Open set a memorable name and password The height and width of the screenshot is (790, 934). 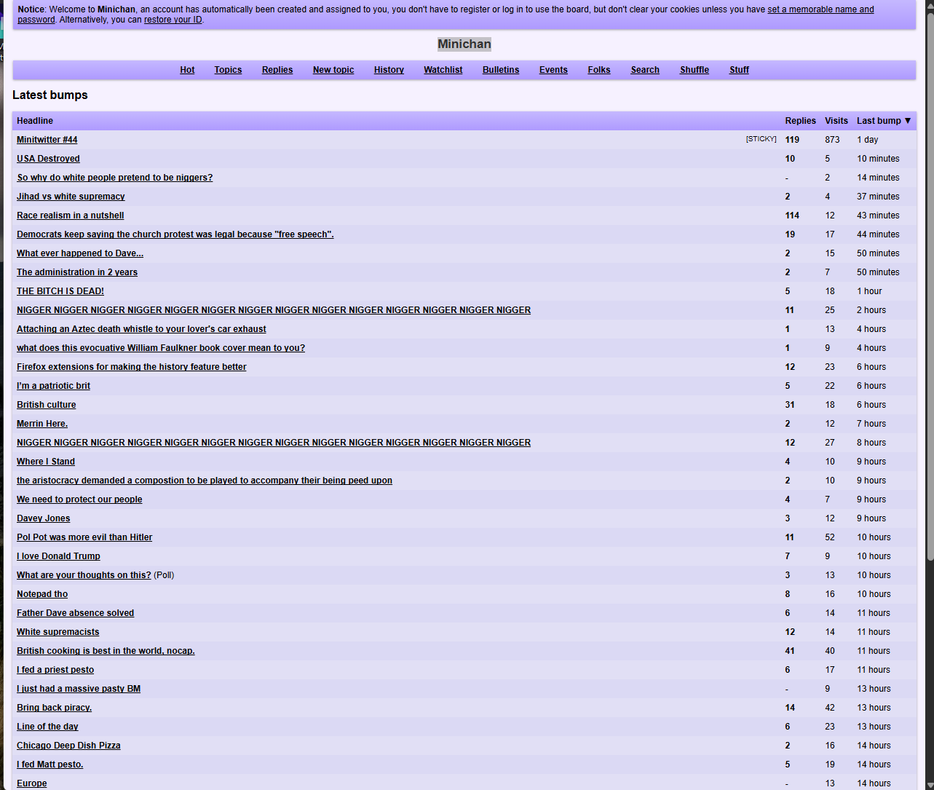coord(820,9)
